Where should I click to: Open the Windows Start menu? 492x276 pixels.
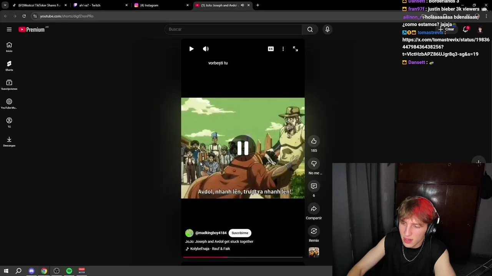pos(6,271)
